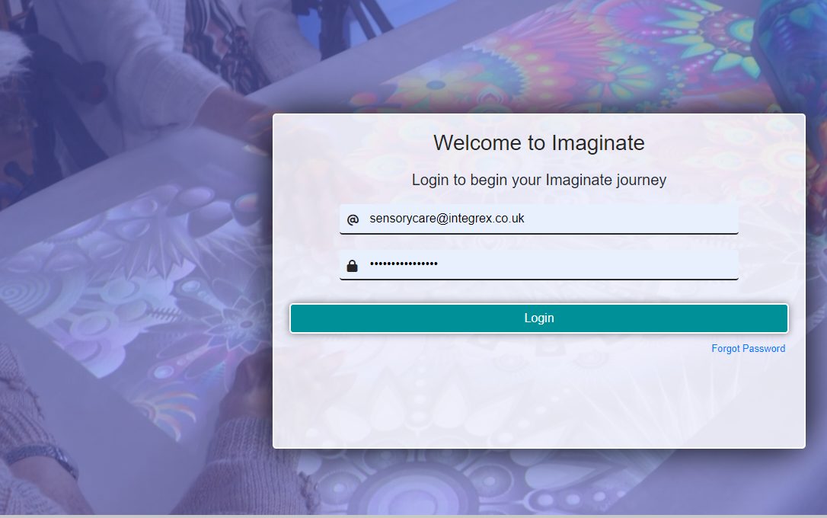The width and height of the screenshot is (827, 518).
Task: Focus the email address input field
Action: click(x=538, y=219)
